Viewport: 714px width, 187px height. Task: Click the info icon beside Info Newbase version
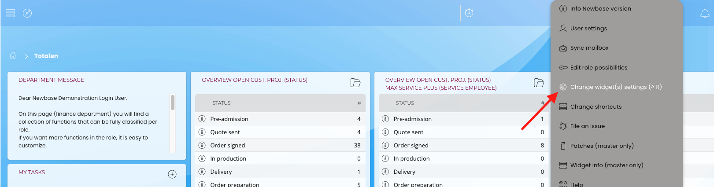(x=563, y=8)
